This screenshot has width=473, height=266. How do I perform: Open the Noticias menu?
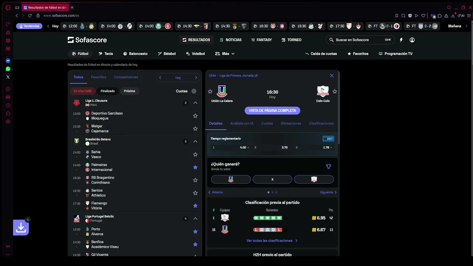click(x=231, y=40)
